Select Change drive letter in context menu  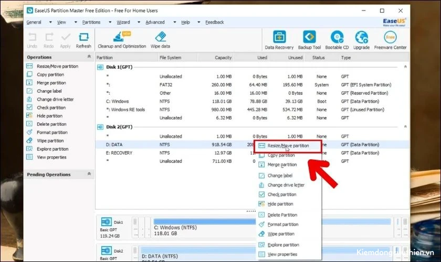pyautogui.click(x=289, y=185)
